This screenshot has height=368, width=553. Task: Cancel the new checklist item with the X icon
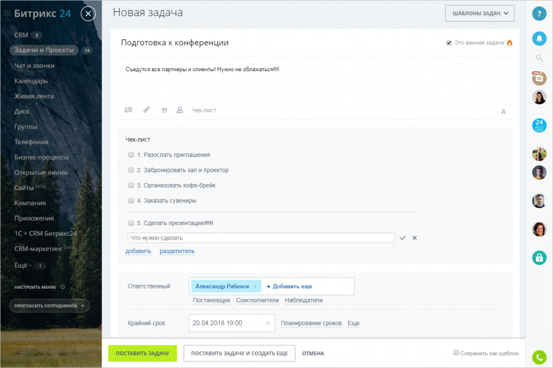(x=415, y=238)
